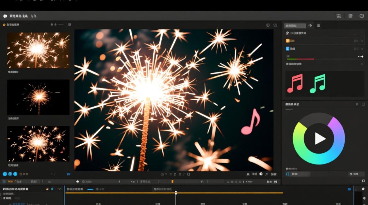Viewport: 368px width, 205px height.
Task: Click the small icon at the media panel header's right end
Action: pyautogui.click(x=70, y=25)
